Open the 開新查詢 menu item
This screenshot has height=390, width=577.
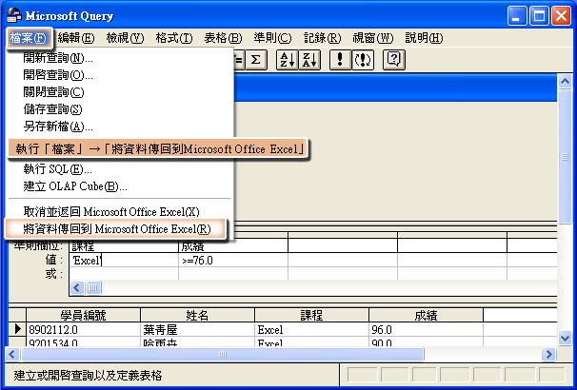point(65,58)
